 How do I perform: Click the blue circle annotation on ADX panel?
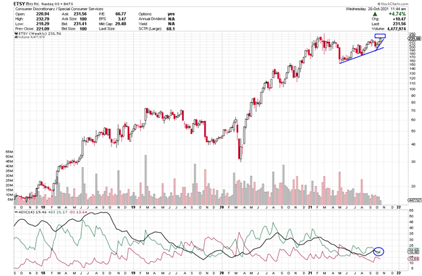point(378,252)
